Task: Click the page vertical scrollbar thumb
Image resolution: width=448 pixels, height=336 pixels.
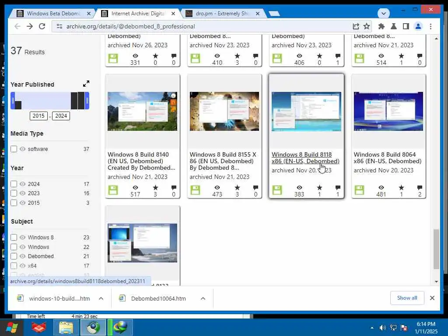Action: tap(436, 248)
